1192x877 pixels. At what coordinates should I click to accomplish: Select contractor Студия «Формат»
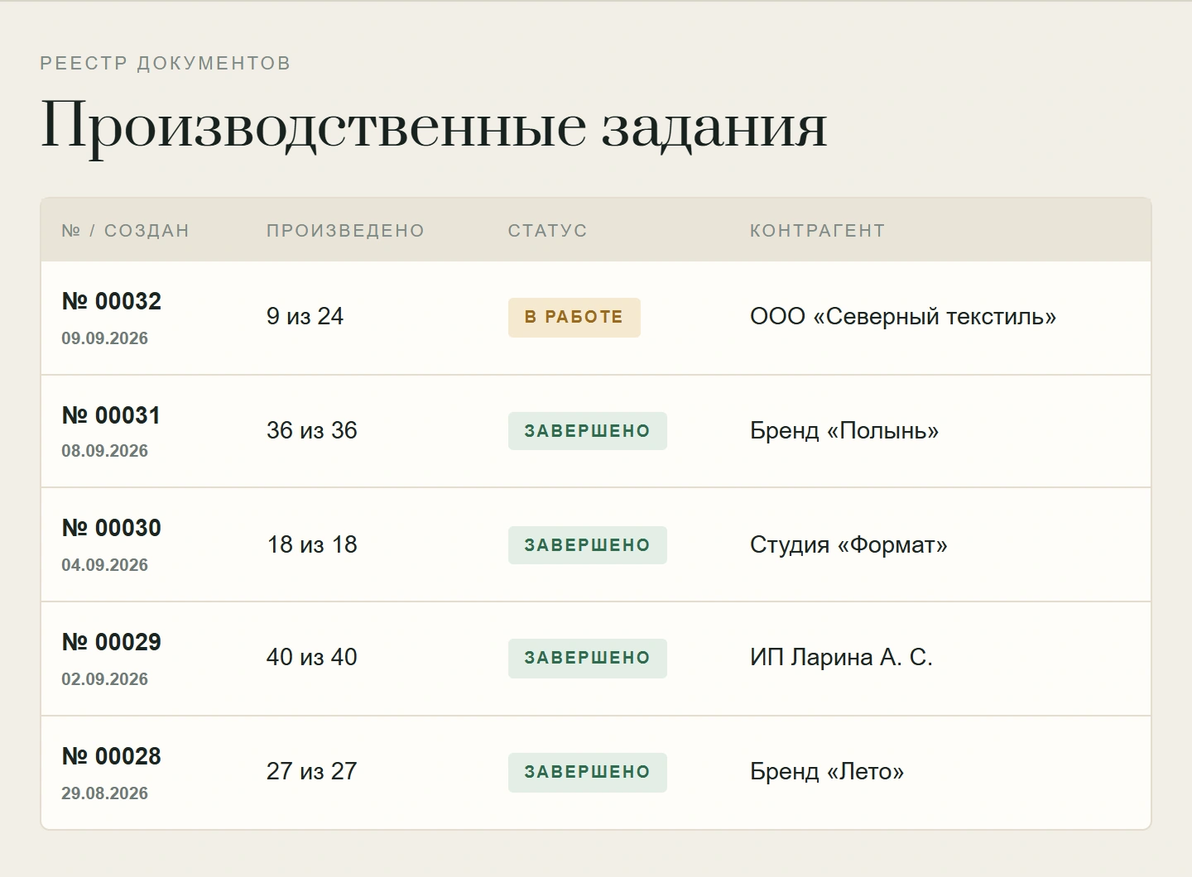pyautogui.click(x=848, y=545)
